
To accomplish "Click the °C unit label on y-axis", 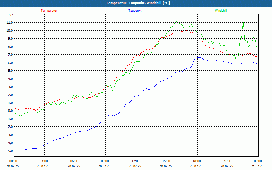I will click(11, 15).
